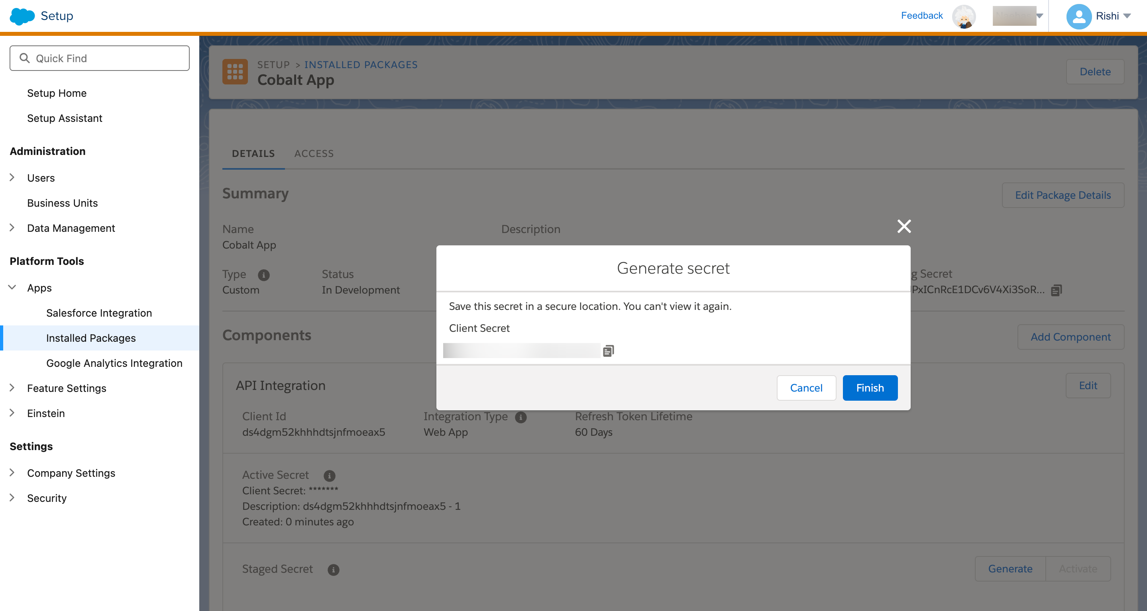This screenshot has height=611, width=1147.
Task: Click the Salesforce cloud logo
Action: (x=22, y=16)
